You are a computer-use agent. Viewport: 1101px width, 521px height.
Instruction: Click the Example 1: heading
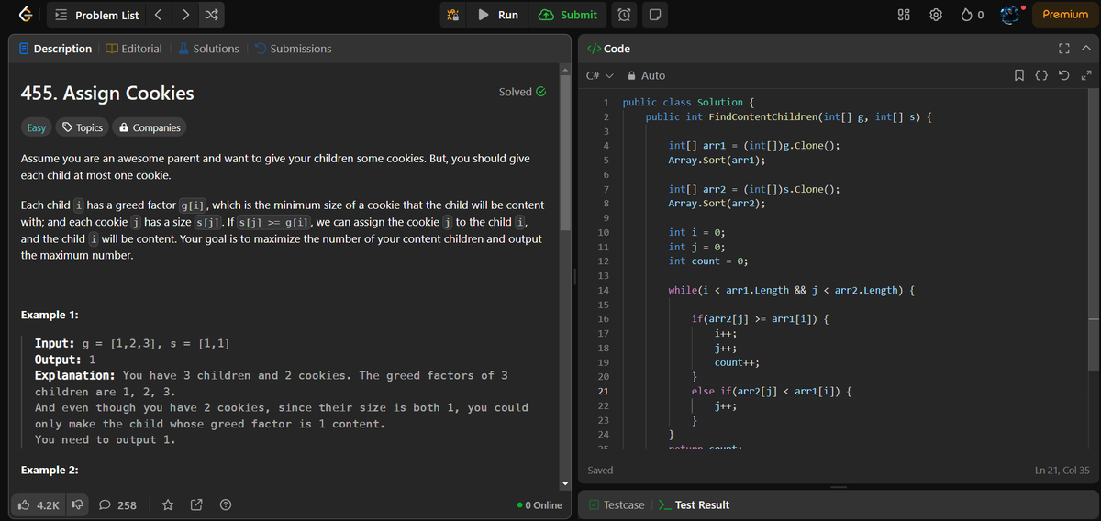tap(50, 315)
